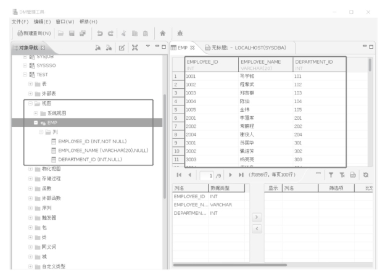This screenshot has width=385, height=271.
Task: Click the New Query (新建查询) button
Action: (x=34, y=33)
